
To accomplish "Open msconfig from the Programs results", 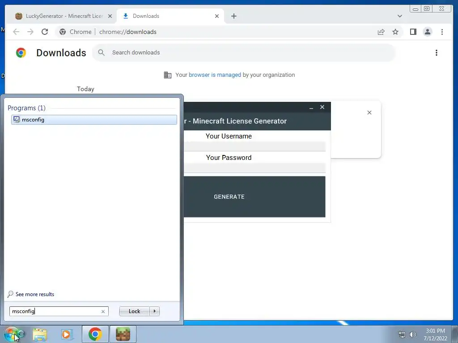I will [94, 120].
